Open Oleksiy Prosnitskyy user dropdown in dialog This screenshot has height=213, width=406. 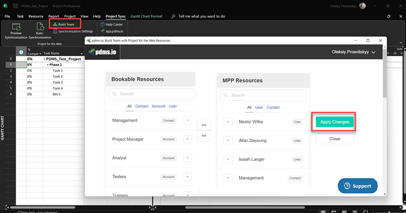click(353, 52)
